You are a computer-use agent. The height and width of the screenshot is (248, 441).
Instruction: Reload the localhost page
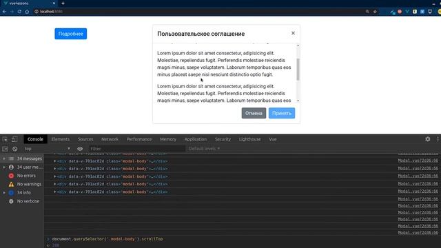click(19, 12)
